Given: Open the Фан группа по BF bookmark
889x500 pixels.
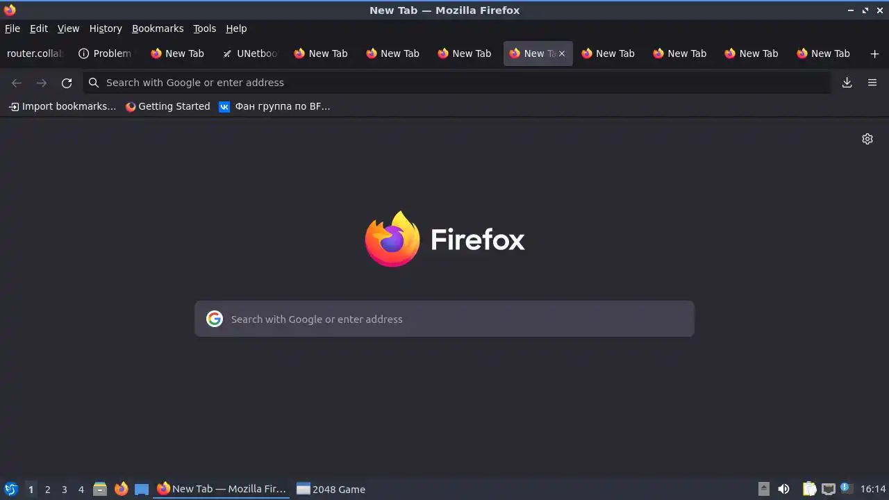Looking at the screenshot, I should pos(274,106).
